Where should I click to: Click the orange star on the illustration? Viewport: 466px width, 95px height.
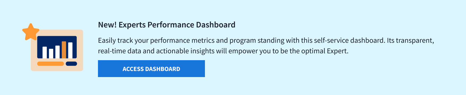click(x=31, y=32)
